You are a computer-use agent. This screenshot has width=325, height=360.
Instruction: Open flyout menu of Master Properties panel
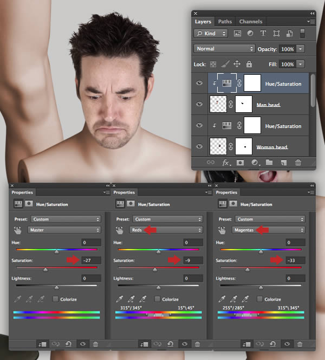(x=106, y=192)
